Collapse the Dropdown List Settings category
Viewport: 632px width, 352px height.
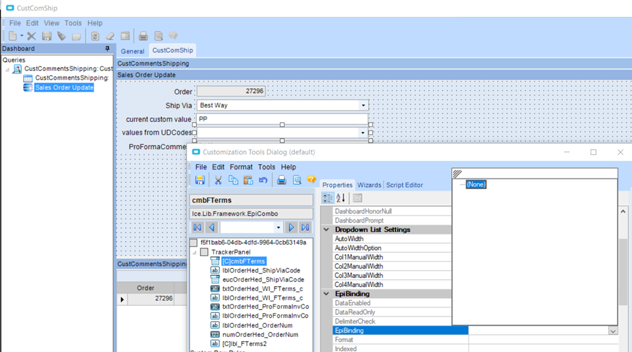point(327,230)
